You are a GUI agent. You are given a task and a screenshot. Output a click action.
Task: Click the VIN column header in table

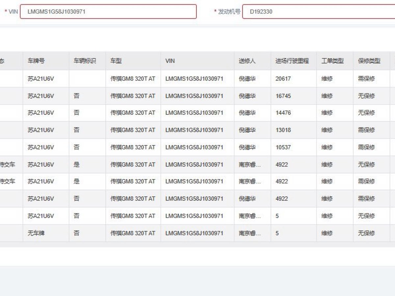[x=170, y=61]
